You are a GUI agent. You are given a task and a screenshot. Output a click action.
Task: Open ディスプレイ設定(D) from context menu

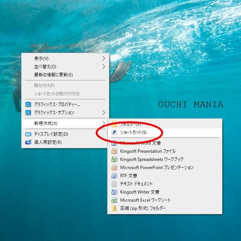point(65,134)
